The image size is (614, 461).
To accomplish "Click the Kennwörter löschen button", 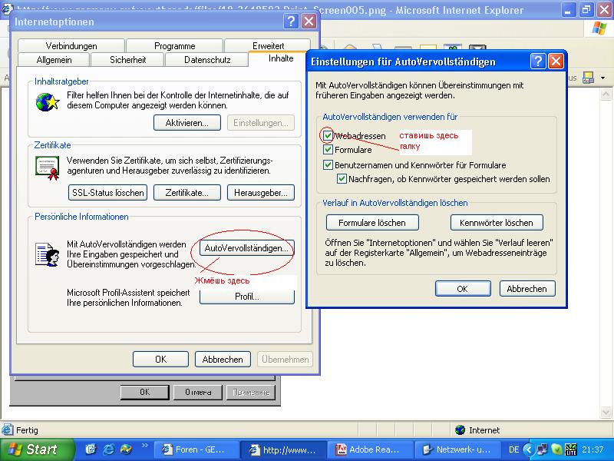I will coord(496,223).
